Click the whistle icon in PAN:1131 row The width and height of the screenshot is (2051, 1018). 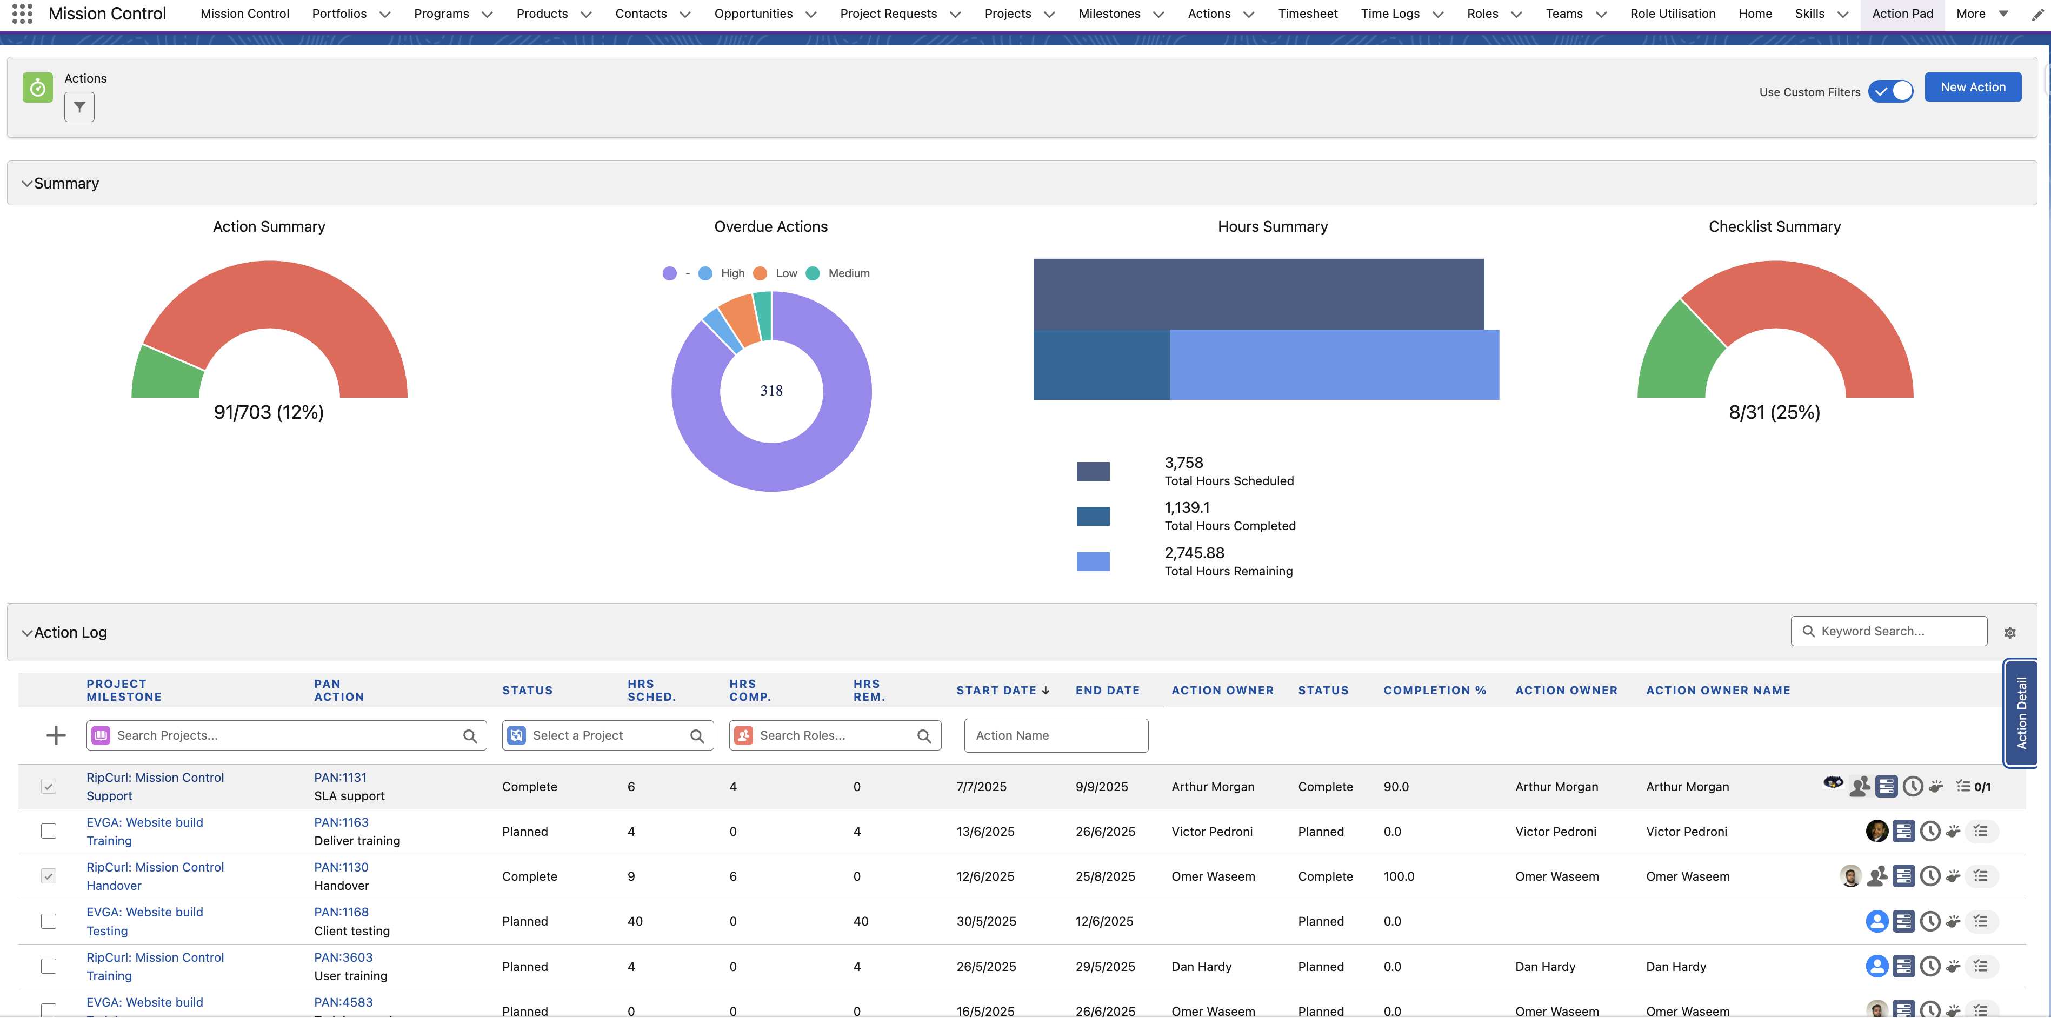(x=1936, y=786)
